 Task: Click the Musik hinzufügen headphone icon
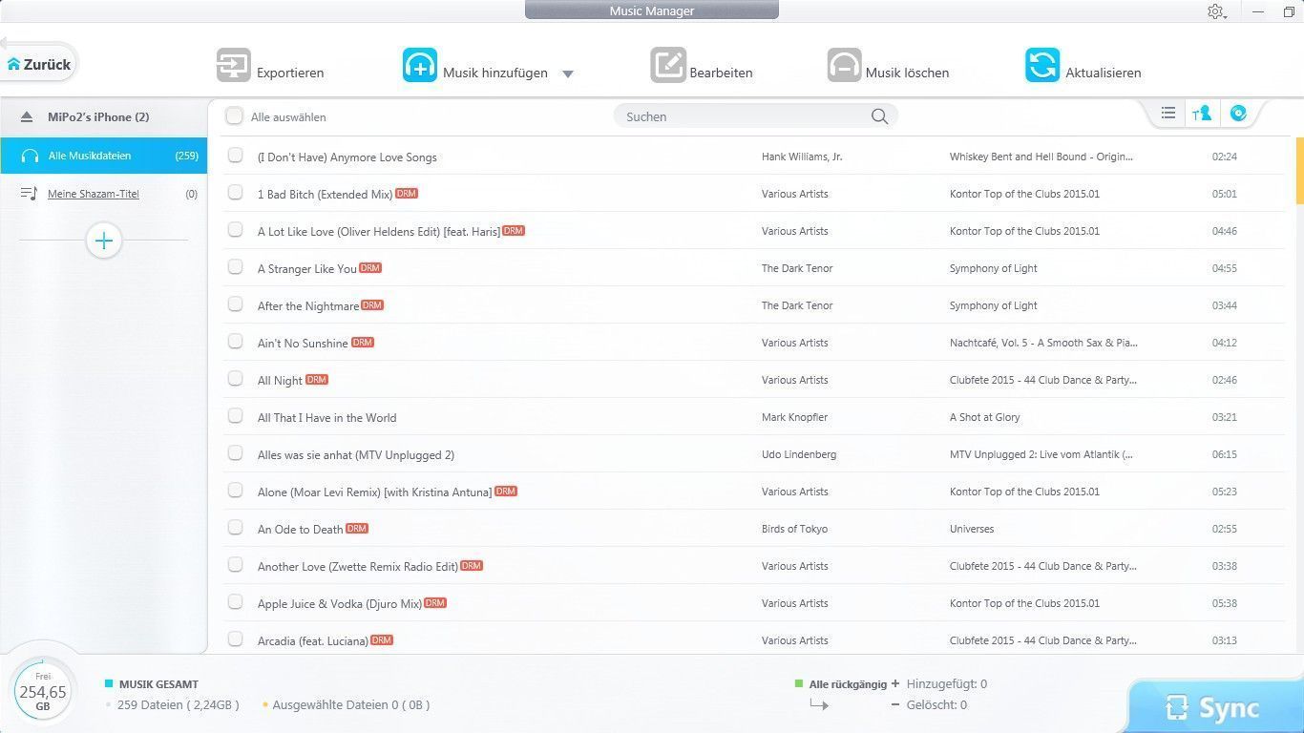420,66
